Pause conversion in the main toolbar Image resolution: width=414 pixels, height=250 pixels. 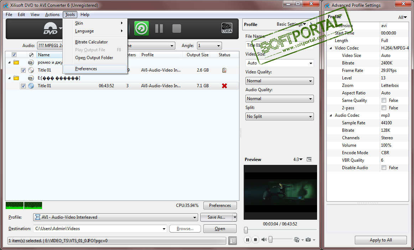(x=159, y=28)
